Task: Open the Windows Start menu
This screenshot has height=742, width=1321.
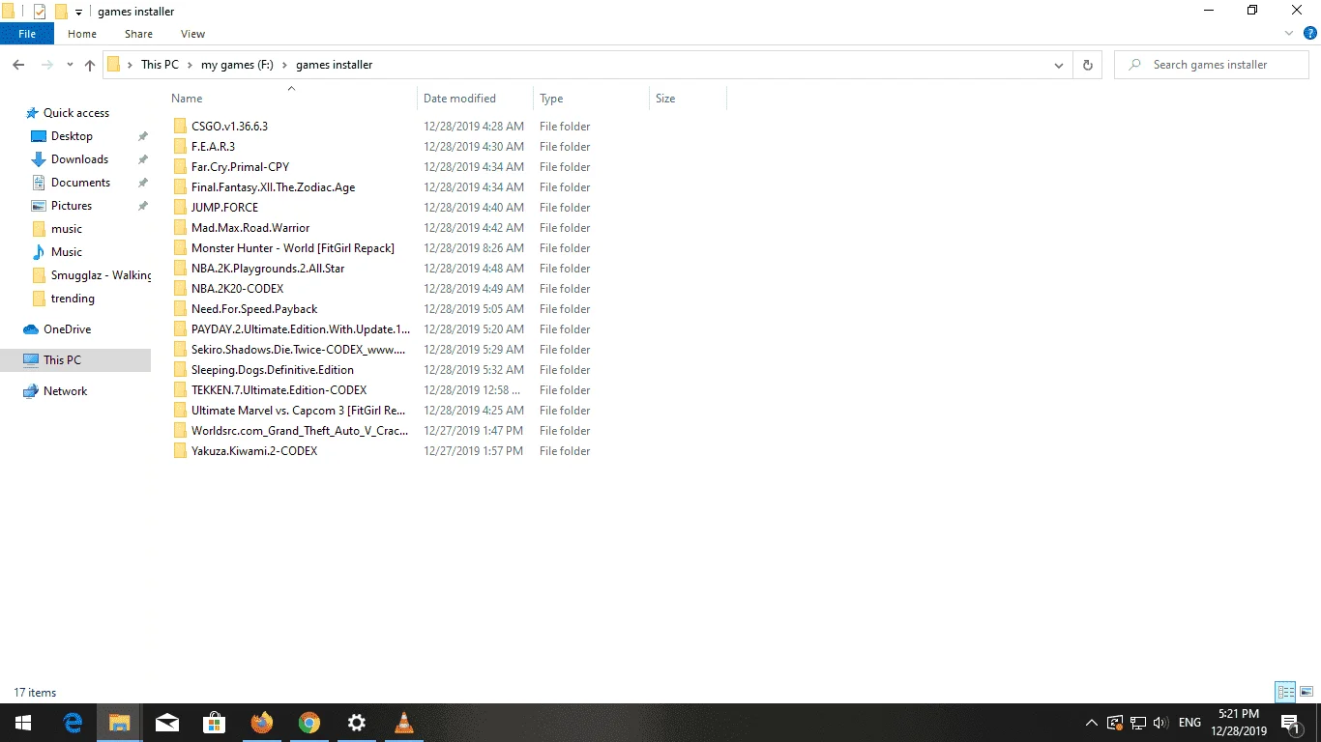Action: (x=23, y=723)
